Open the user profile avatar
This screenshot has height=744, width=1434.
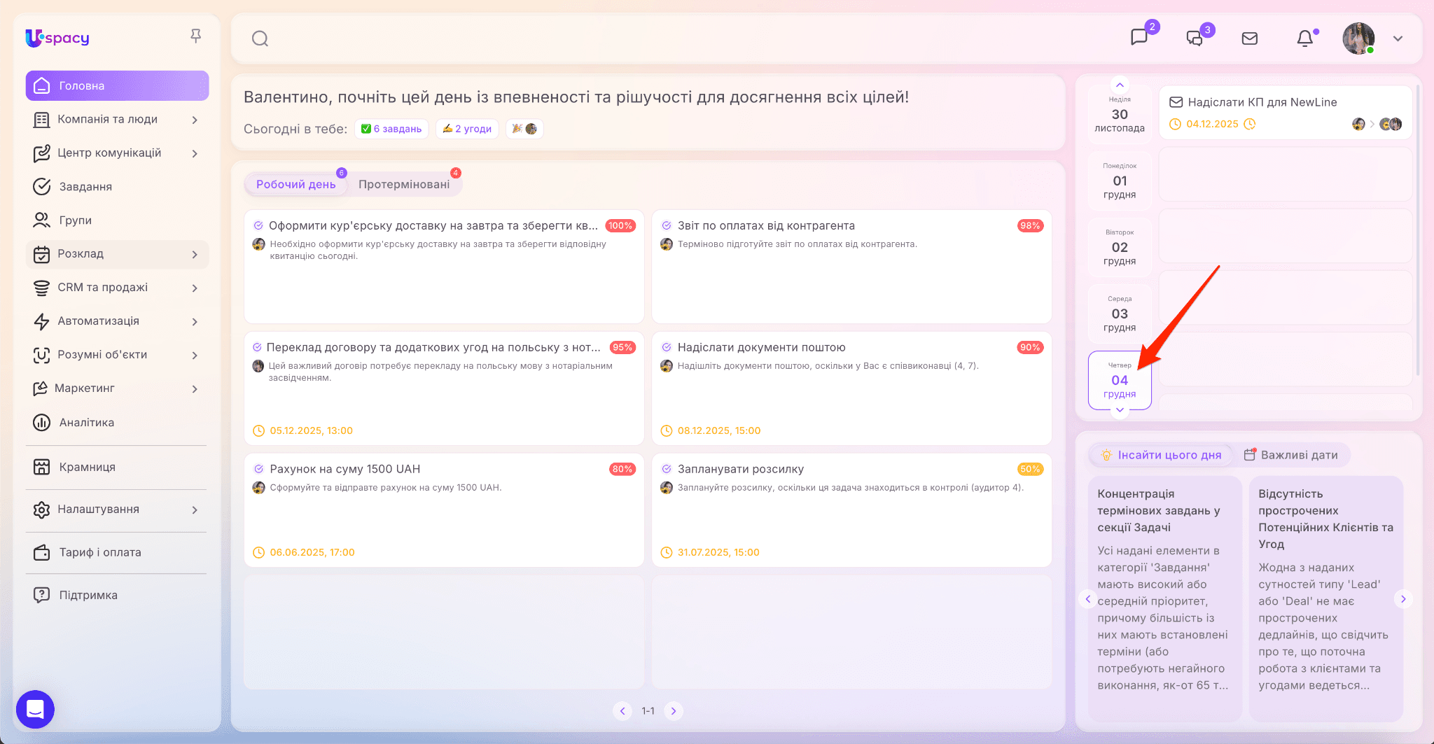[x=1358, y=38]
